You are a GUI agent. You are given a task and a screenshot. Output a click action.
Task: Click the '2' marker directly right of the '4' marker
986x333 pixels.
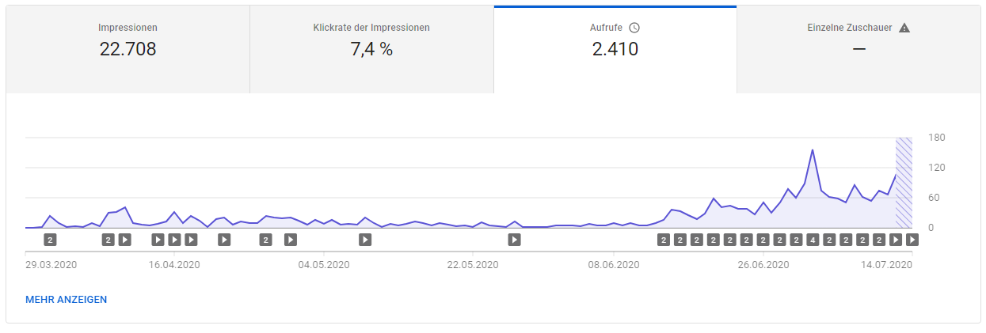(829, 239)
